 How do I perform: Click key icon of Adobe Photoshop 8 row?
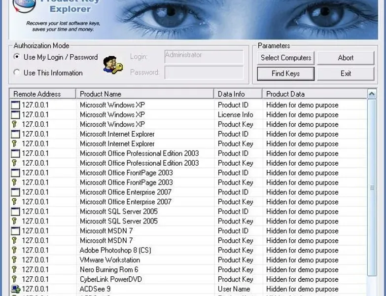(14, 250)
